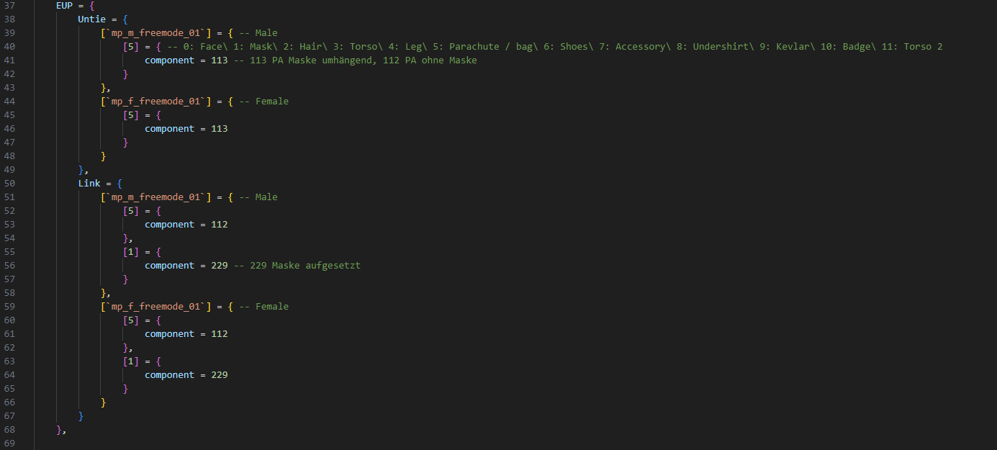Click the '229 Maske aufgesetzt' comment
This screenshot has height=450, width=997.
tap(305, 266)
